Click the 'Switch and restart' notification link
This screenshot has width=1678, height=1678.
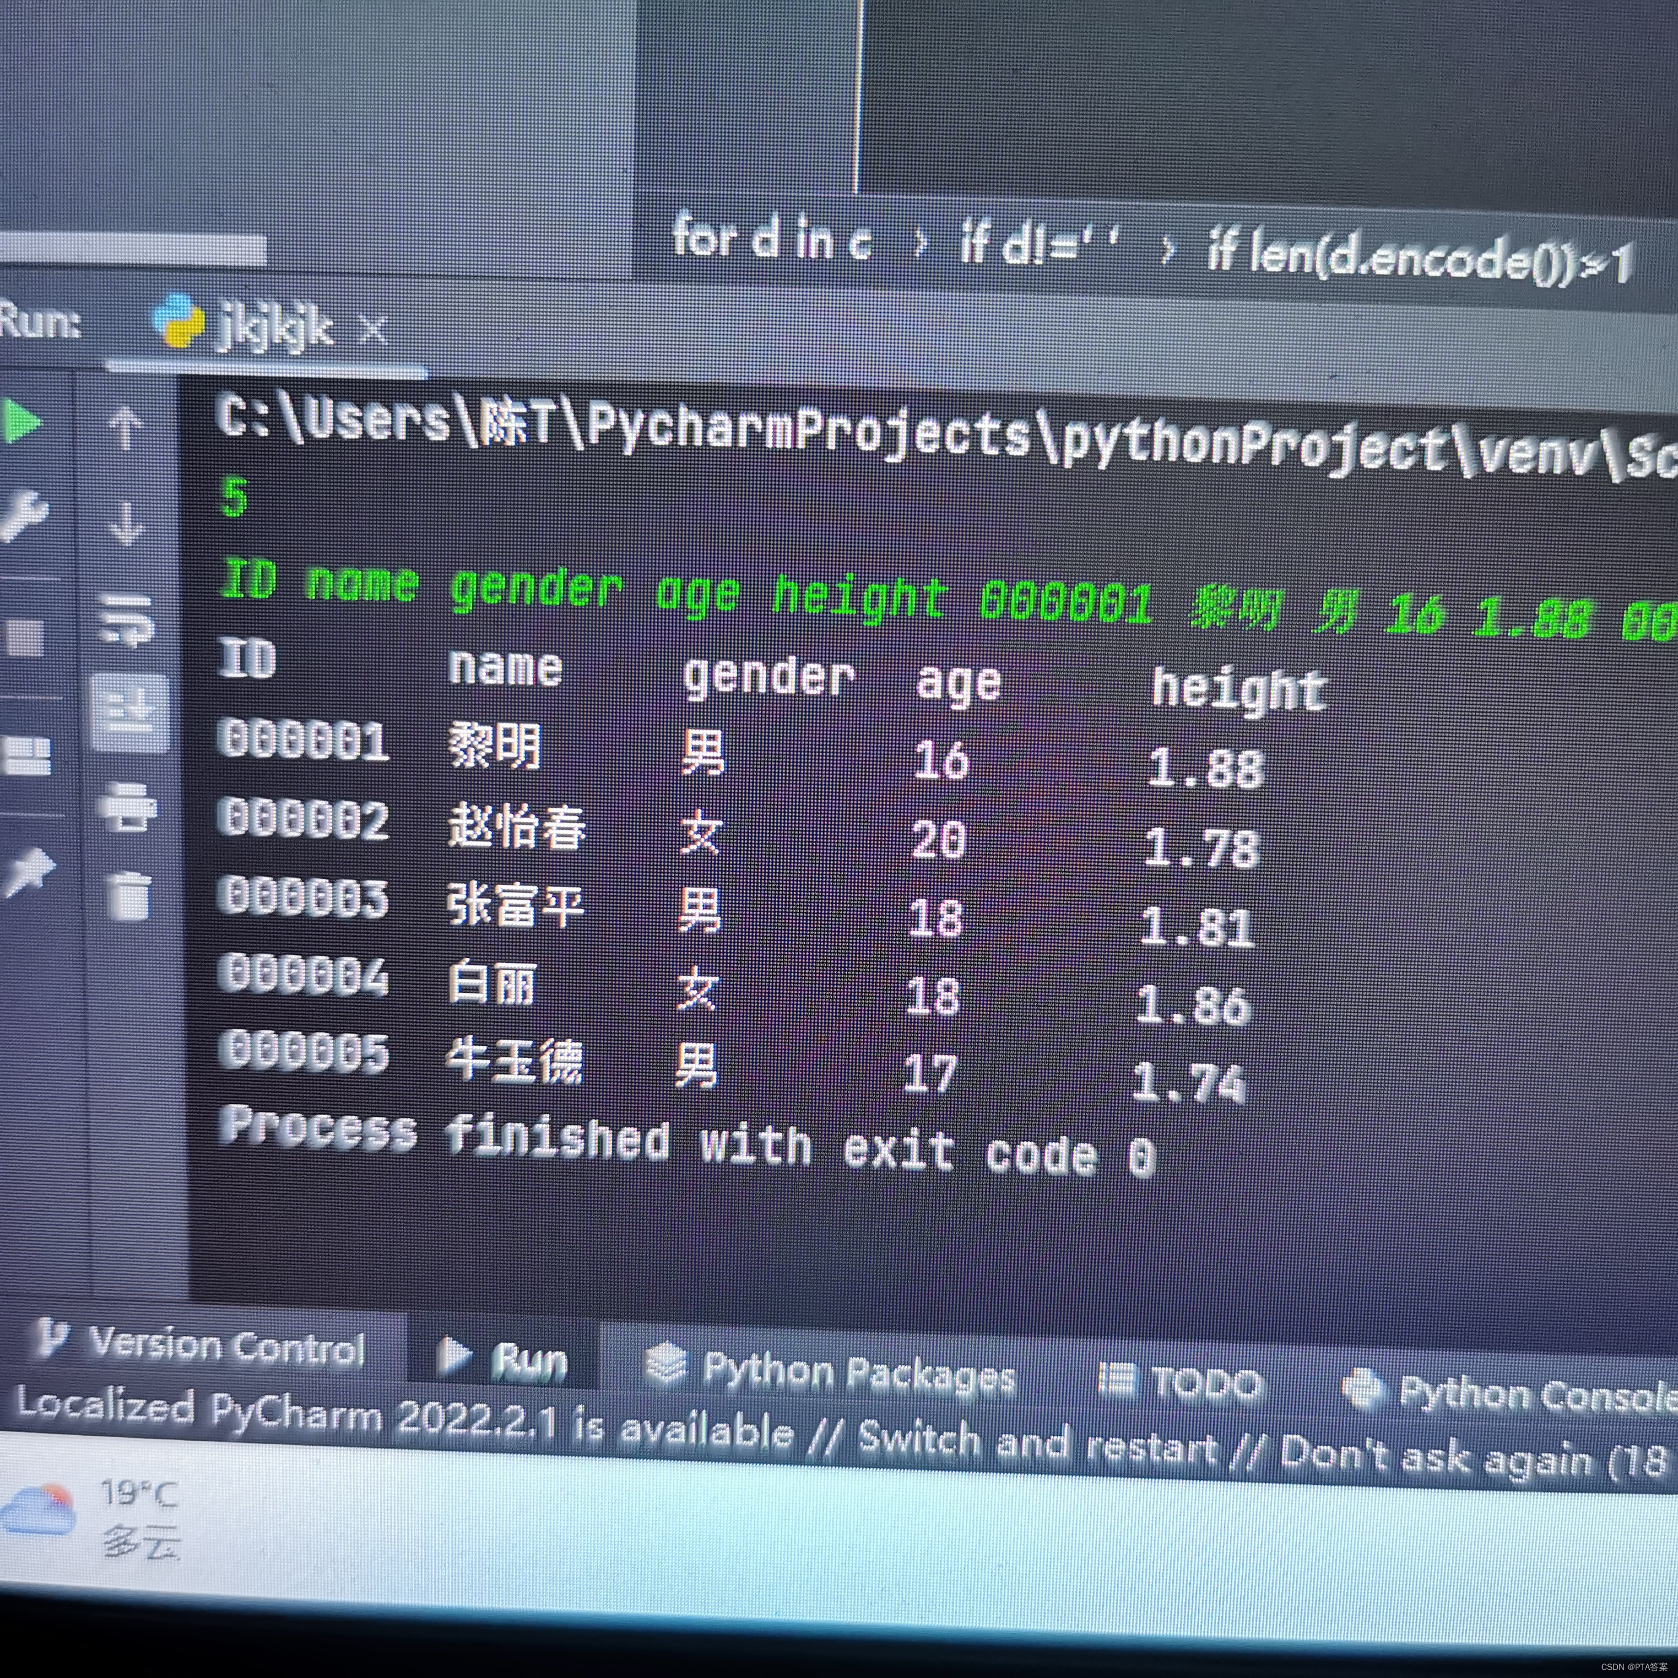[x=1037, y=1445]
